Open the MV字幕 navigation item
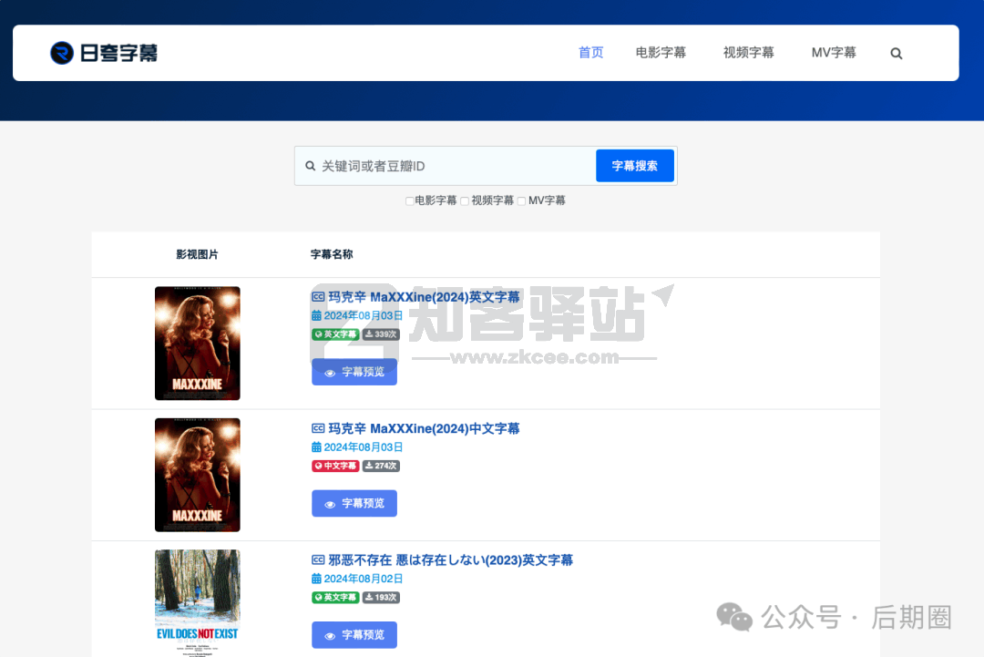 coord(833,53)
